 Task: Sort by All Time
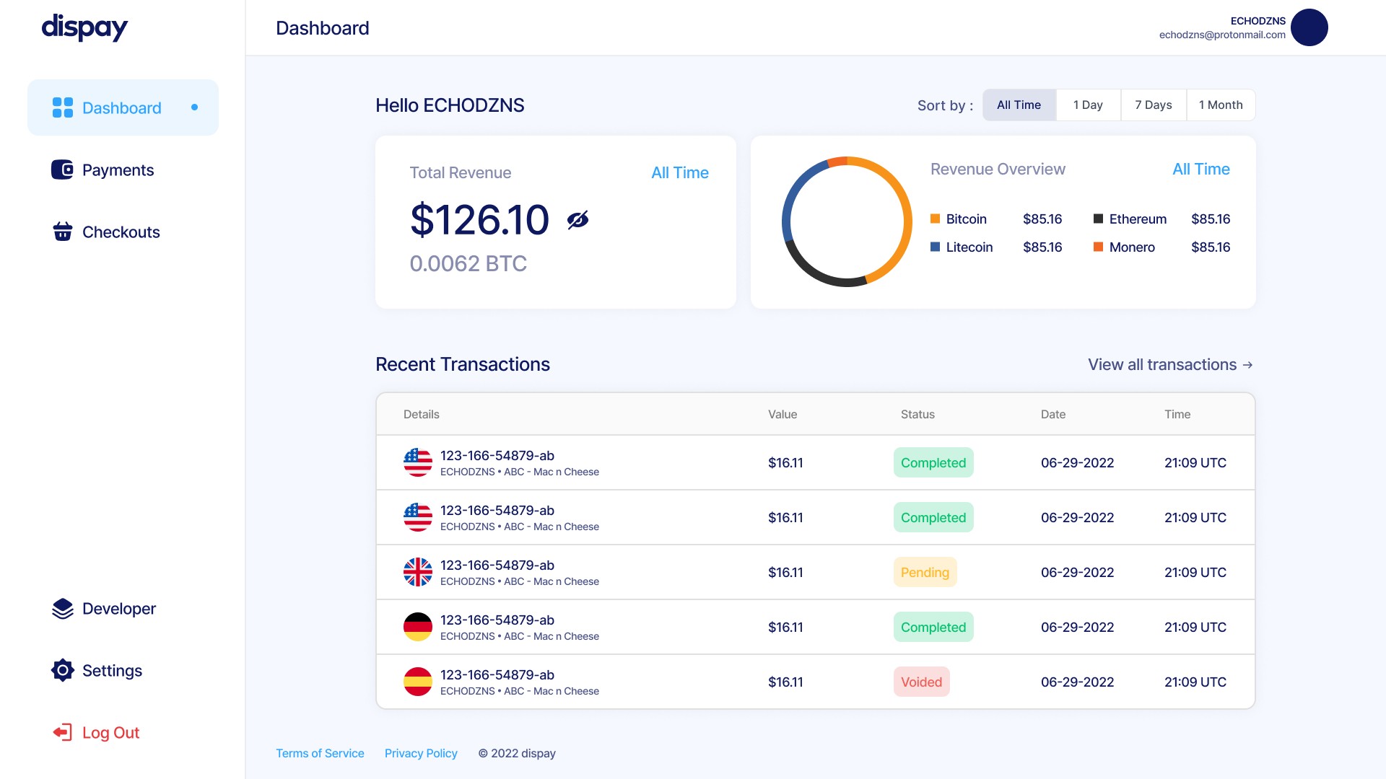coord(1019,105)
